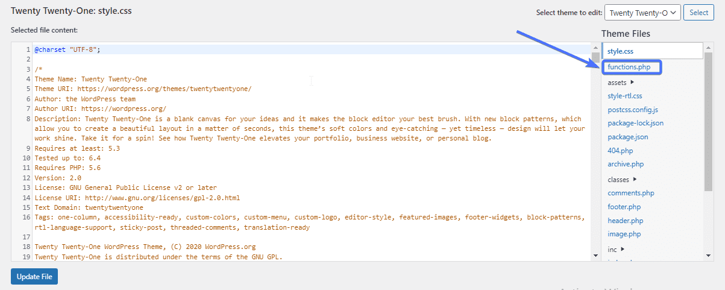Click the code editor vertical scrollbar thumb
725x290 pixels.
point(595,58)
